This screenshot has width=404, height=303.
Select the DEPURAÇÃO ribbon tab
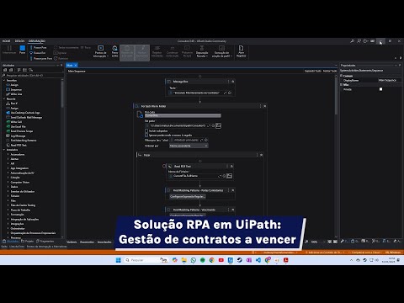point(37,41)
